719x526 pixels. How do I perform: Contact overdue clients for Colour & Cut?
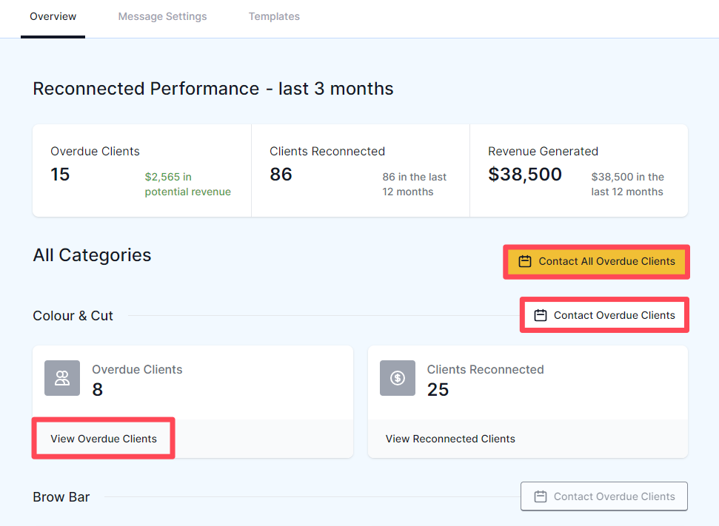(604, 315)
